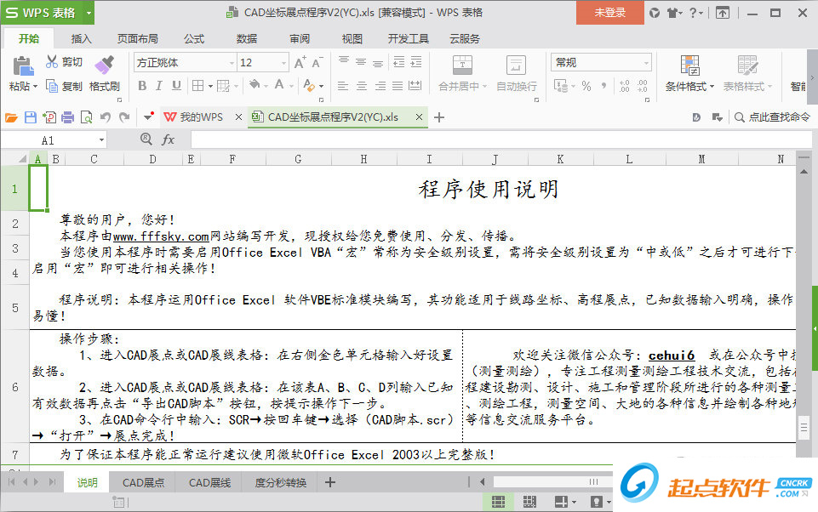Viewport: 818px width, 512px height.
Task: Click the Save icon
Action: (31, 117)
